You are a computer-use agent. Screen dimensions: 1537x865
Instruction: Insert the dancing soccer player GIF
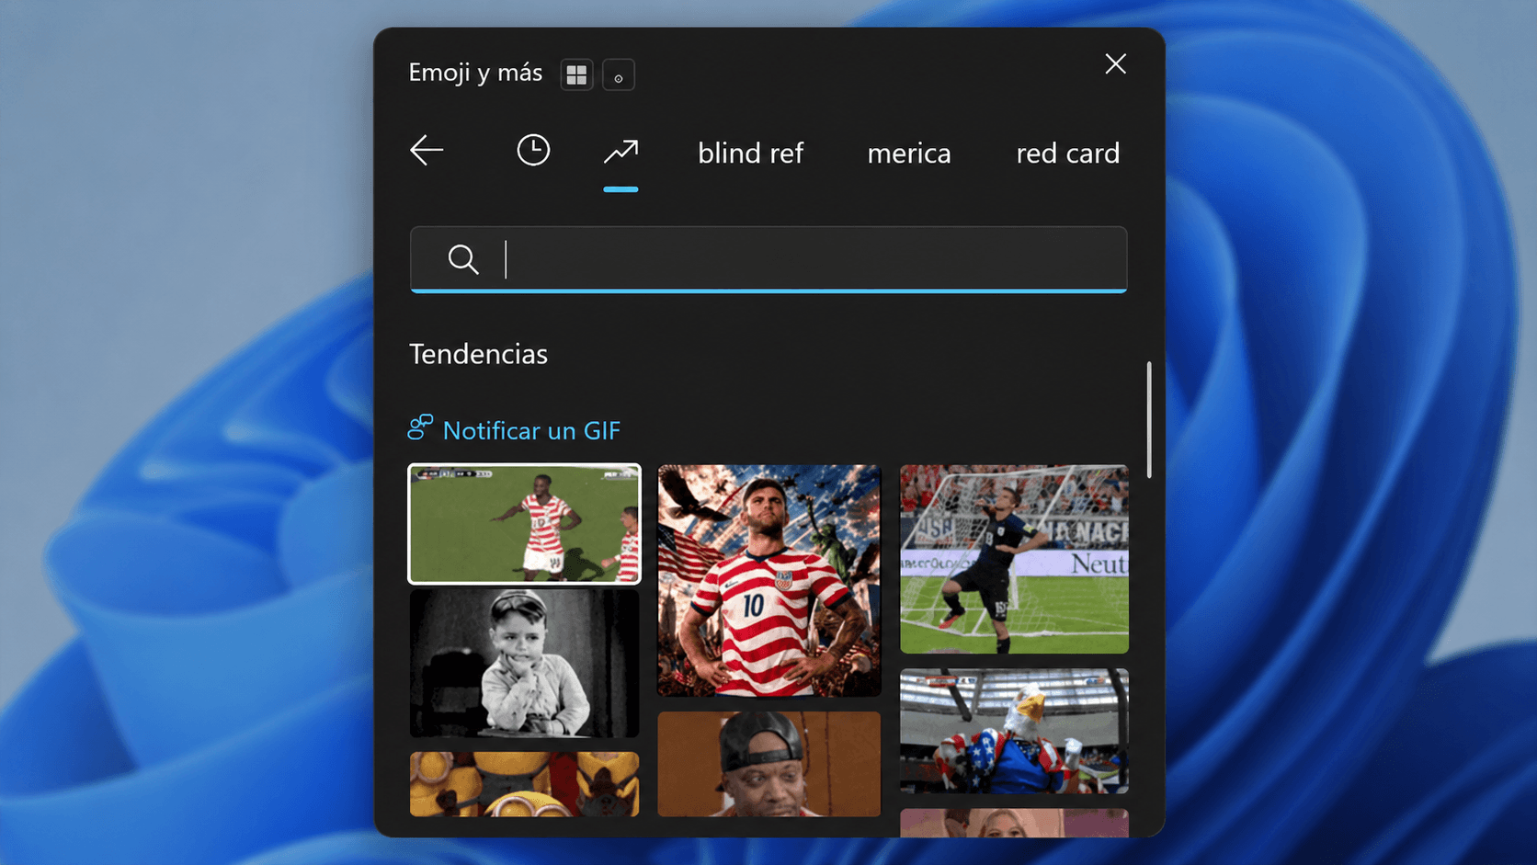point(524,524)
